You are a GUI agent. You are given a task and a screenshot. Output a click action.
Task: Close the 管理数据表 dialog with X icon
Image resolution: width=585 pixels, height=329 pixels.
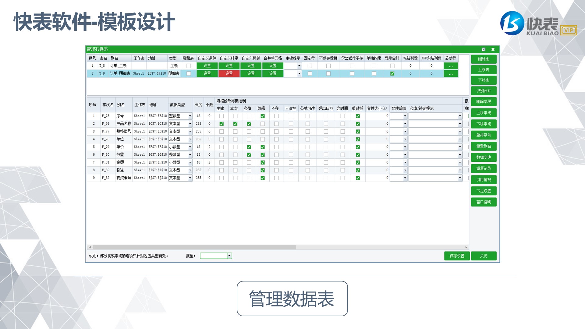pyautogui.click(x=493, y=49)
